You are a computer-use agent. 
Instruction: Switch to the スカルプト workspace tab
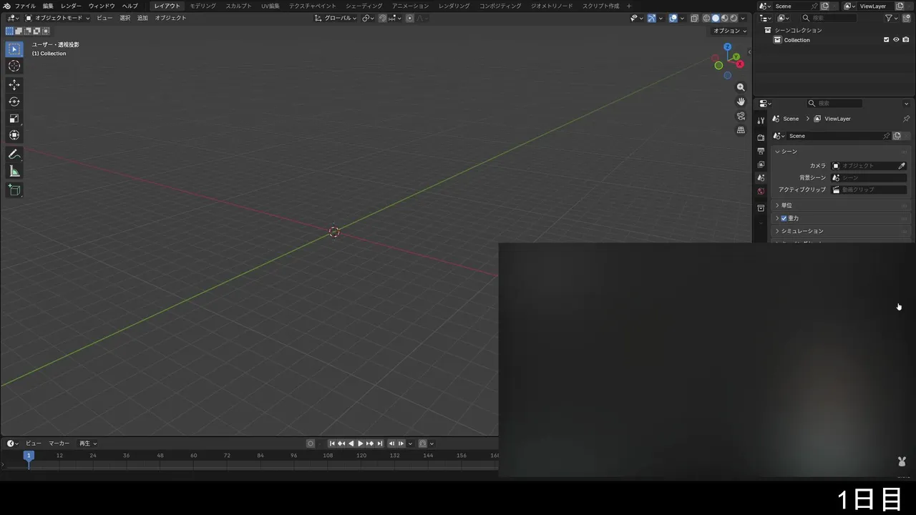(238, 6)
